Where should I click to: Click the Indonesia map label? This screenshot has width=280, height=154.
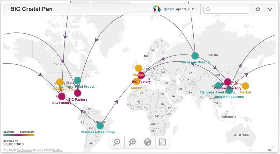tap(228, 117)
